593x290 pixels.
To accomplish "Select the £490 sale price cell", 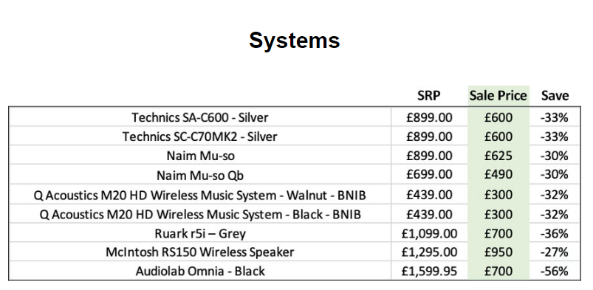I will tap(498, 175).
